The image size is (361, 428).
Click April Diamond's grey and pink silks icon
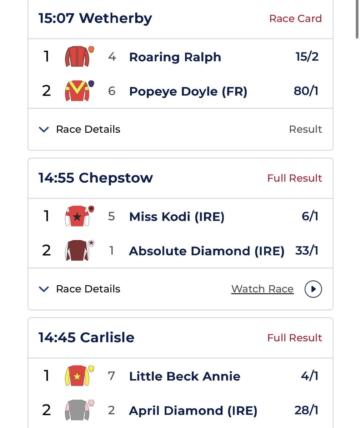tap(79, 410)
